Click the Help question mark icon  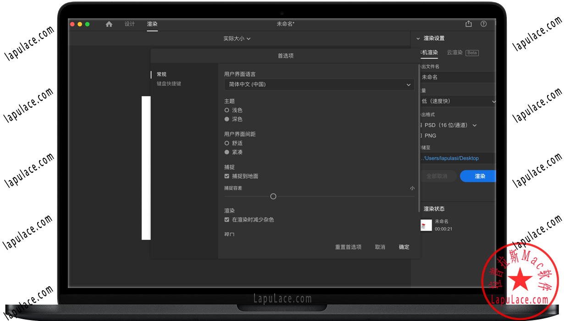point(483,24)
